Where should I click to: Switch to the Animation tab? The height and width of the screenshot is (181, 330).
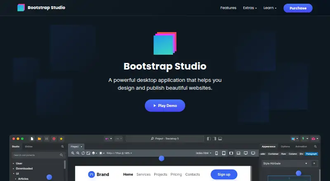pyautogui.click(x=301, y=146)
